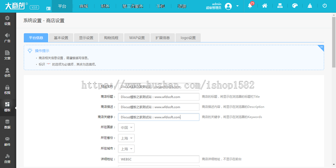The image size is (336, 168).
Task: Select the 手机 top menu
Action: tap(160, 6)
